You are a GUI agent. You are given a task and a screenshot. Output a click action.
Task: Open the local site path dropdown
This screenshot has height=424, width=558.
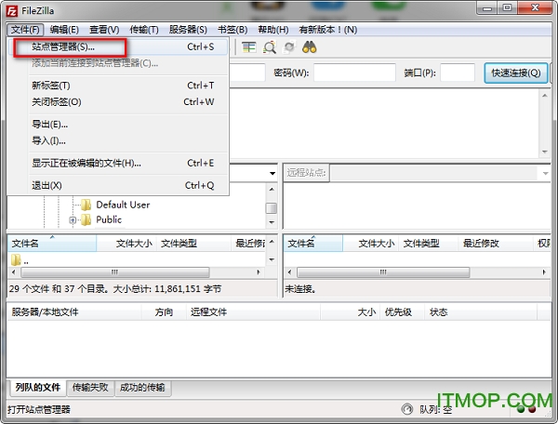coord(272,173)
